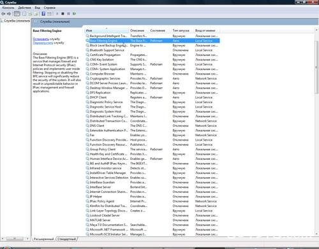Select the DFS Replication service
This screenshot has width=319, height=249.
[x=152, y=92]
